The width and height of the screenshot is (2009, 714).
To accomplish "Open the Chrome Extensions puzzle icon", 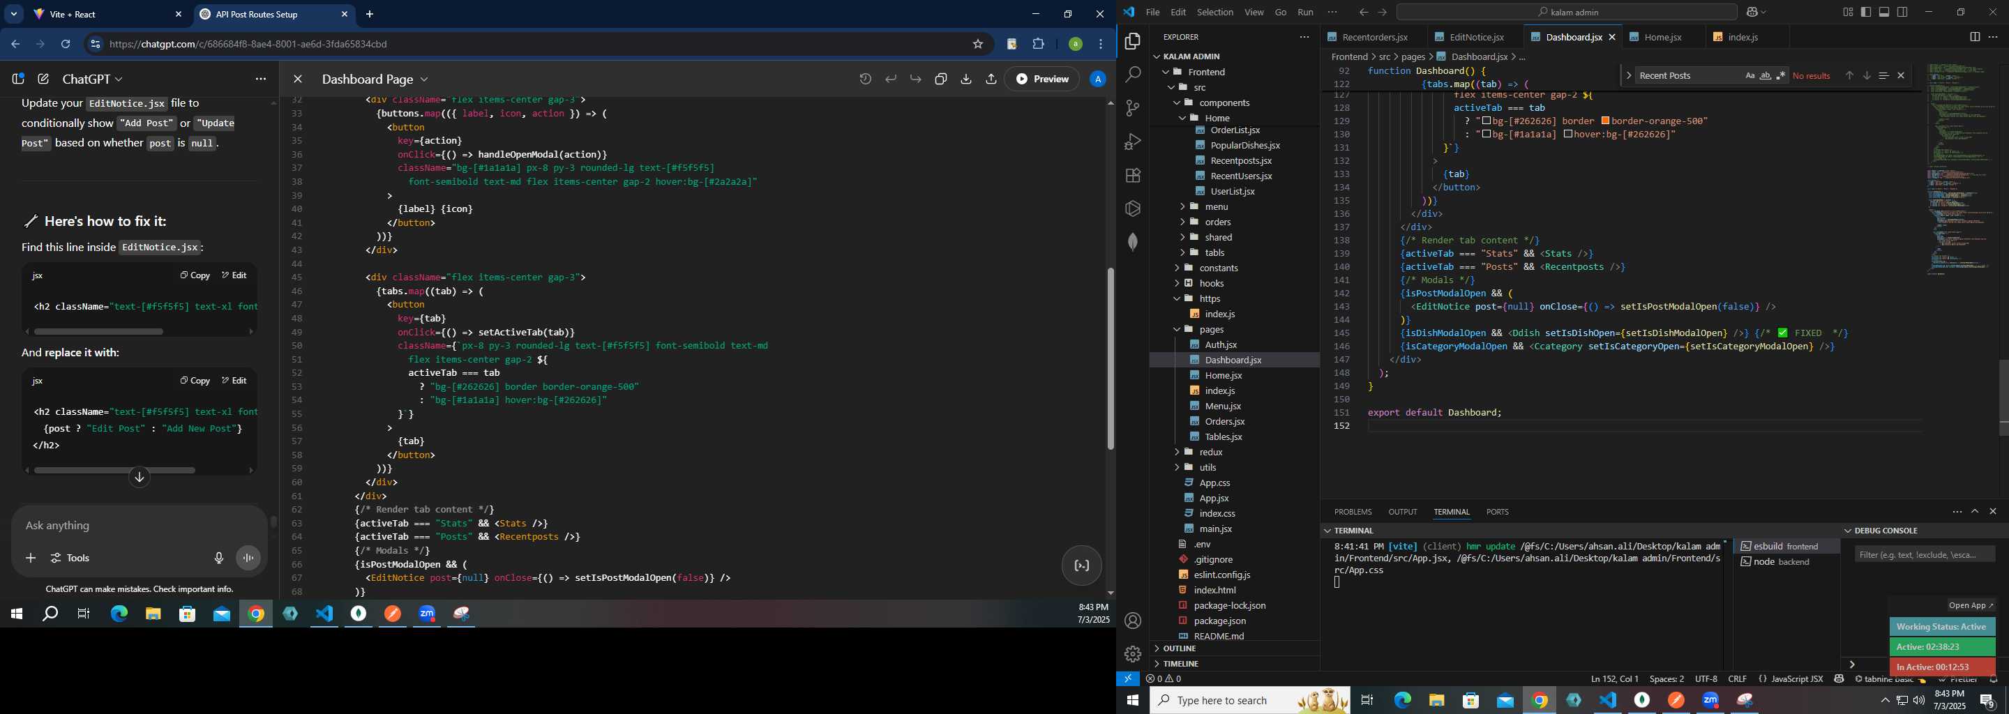I will (1038, 45).
